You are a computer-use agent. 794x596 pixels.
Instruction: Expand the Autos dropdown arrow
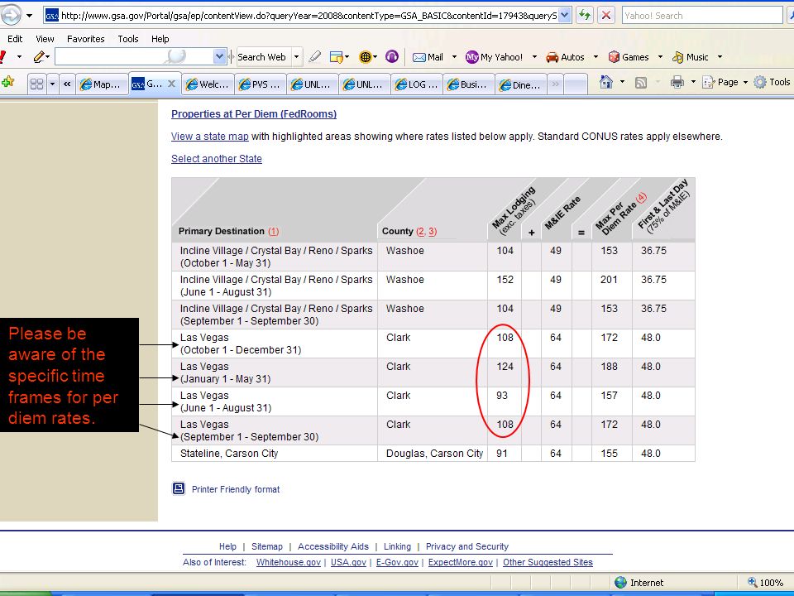[595, 57]
